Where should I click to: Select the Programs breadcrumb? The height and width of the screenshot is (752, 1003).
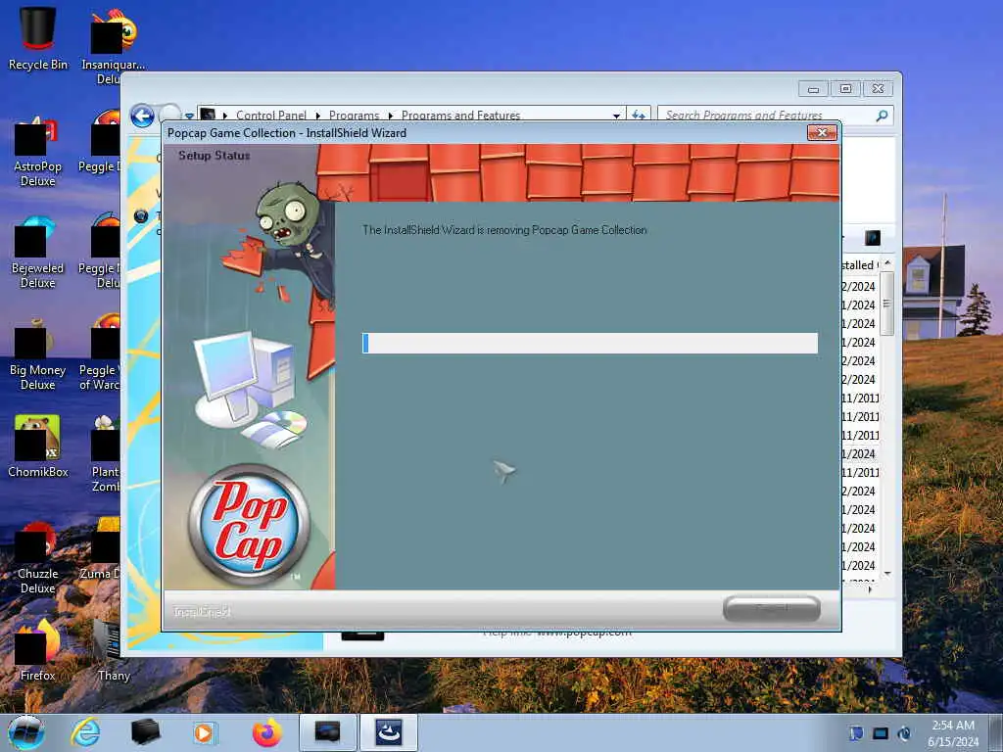click(354, 116)
